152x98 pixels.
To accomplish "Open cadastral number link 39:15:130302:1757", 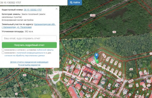I will (x=33, y=10).
